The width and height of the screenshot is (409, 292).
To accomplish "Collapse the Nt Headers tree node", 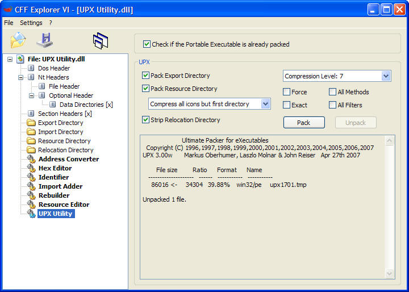I will pyautogui.click(x=21, y=77).
